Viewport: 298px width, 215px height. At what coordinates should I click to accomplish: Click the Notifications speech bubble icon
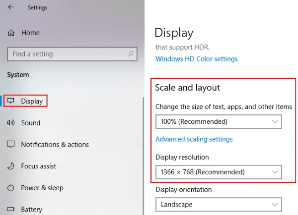(10, 144)
